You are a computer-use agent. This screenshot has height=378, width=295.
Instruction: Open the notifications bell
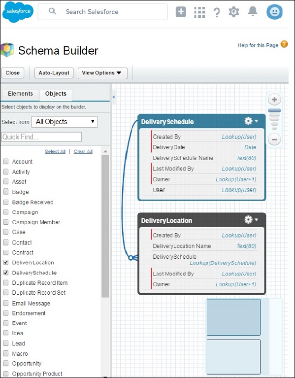point(253,11)
